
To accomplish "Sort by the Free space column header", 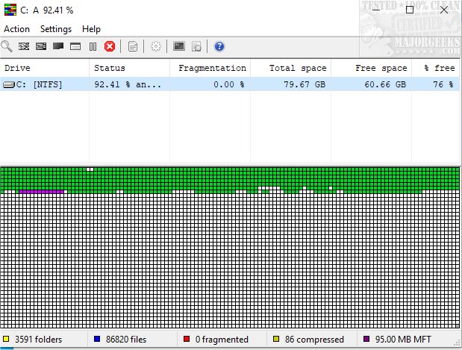I will click(371, 68).
